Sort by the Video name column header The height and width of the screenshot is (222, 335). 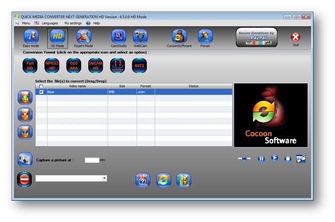coord(77,86)
